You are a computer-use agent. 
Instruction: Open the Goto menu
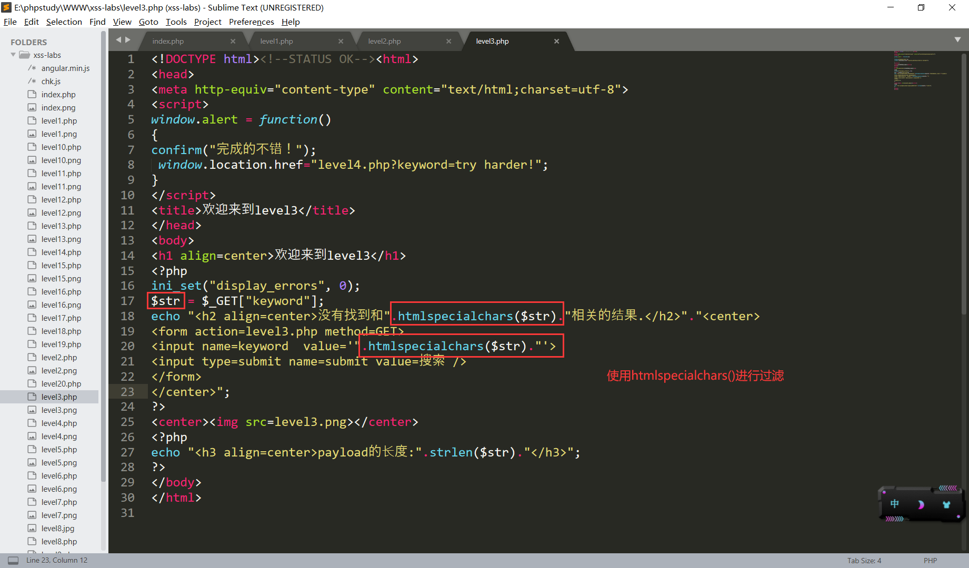coord(148,22)
